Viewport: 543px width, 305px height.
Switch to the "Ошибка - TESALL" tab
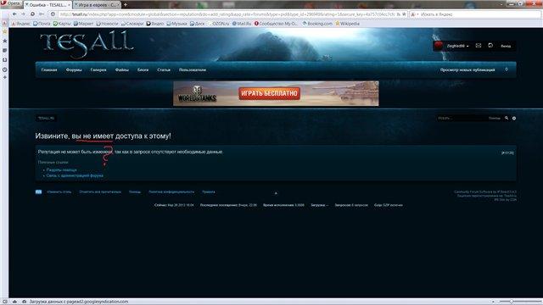(48, 5)
